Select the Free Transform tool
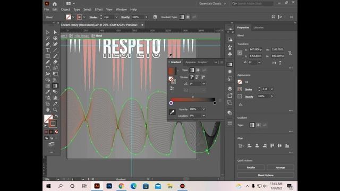This screenshot has width=340, height=191. pos(55,74)
